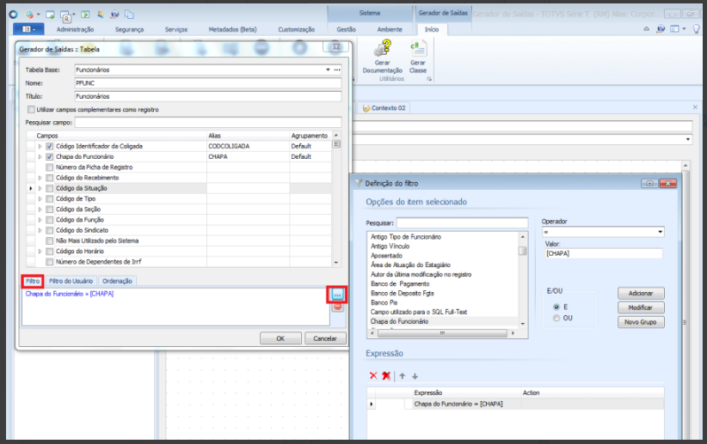Viewport: 707px width, 444px height.
Task: Collapse the ribbon with the up arrow icon
Action: (x=646, y=29)
